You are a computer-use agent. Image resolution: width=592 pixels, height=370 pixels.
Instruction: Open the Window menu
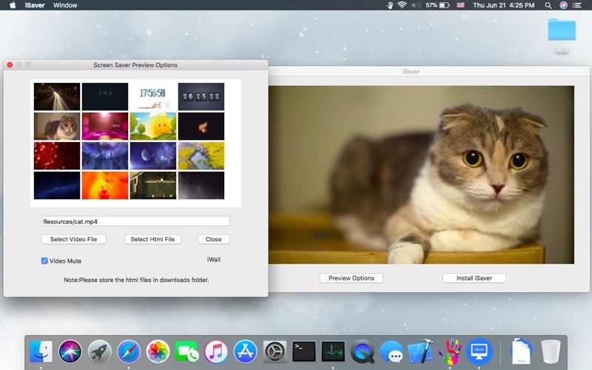tap(65, 5)
